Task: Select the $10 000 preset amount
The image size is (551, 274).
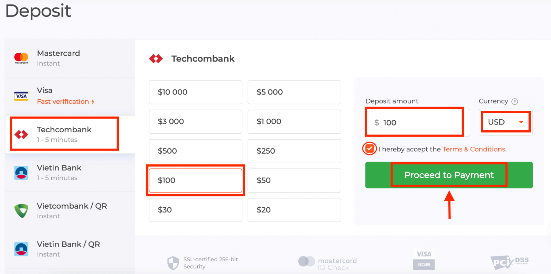Action: point(195,92)
